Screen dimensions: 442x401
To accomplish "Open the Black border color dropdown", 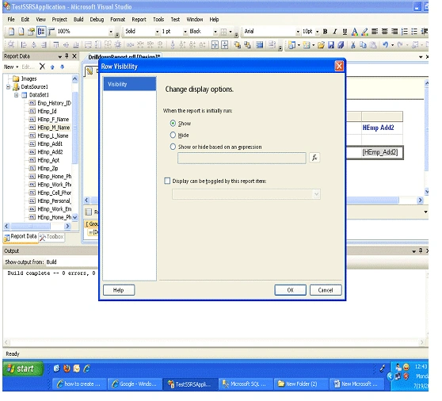I will pos(215,32).
